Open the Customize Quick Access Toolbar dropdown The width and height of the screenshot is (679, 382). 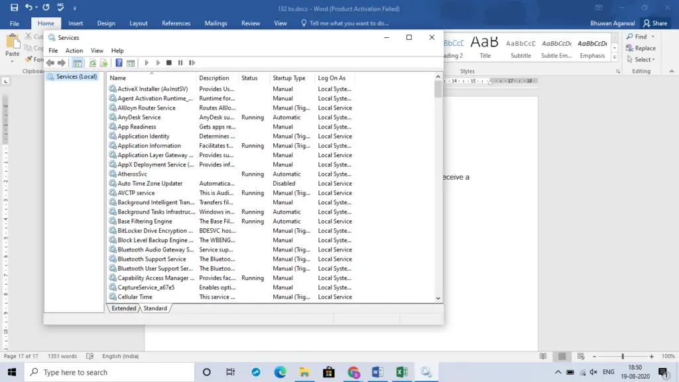74,8
